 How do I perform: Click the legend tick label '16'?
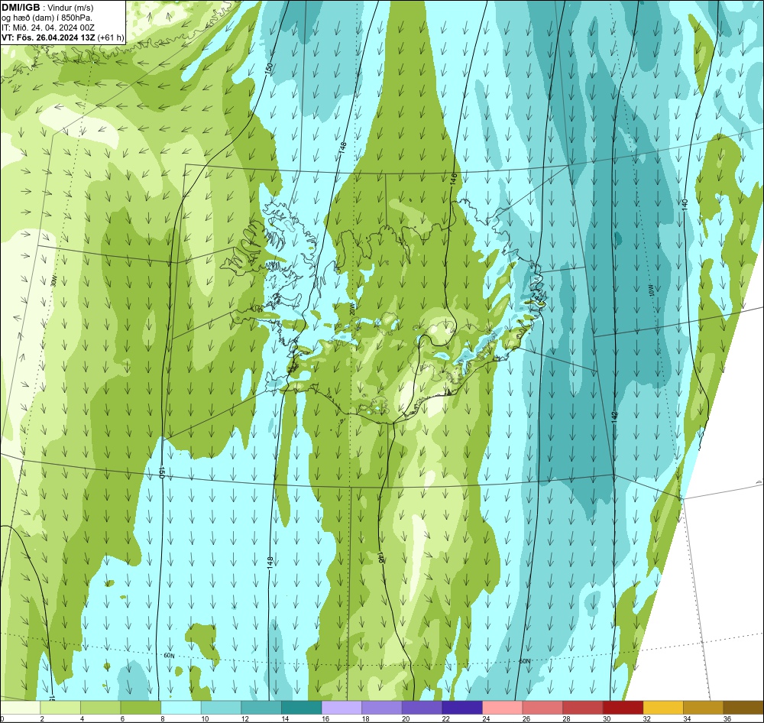(x=325, y=718)
